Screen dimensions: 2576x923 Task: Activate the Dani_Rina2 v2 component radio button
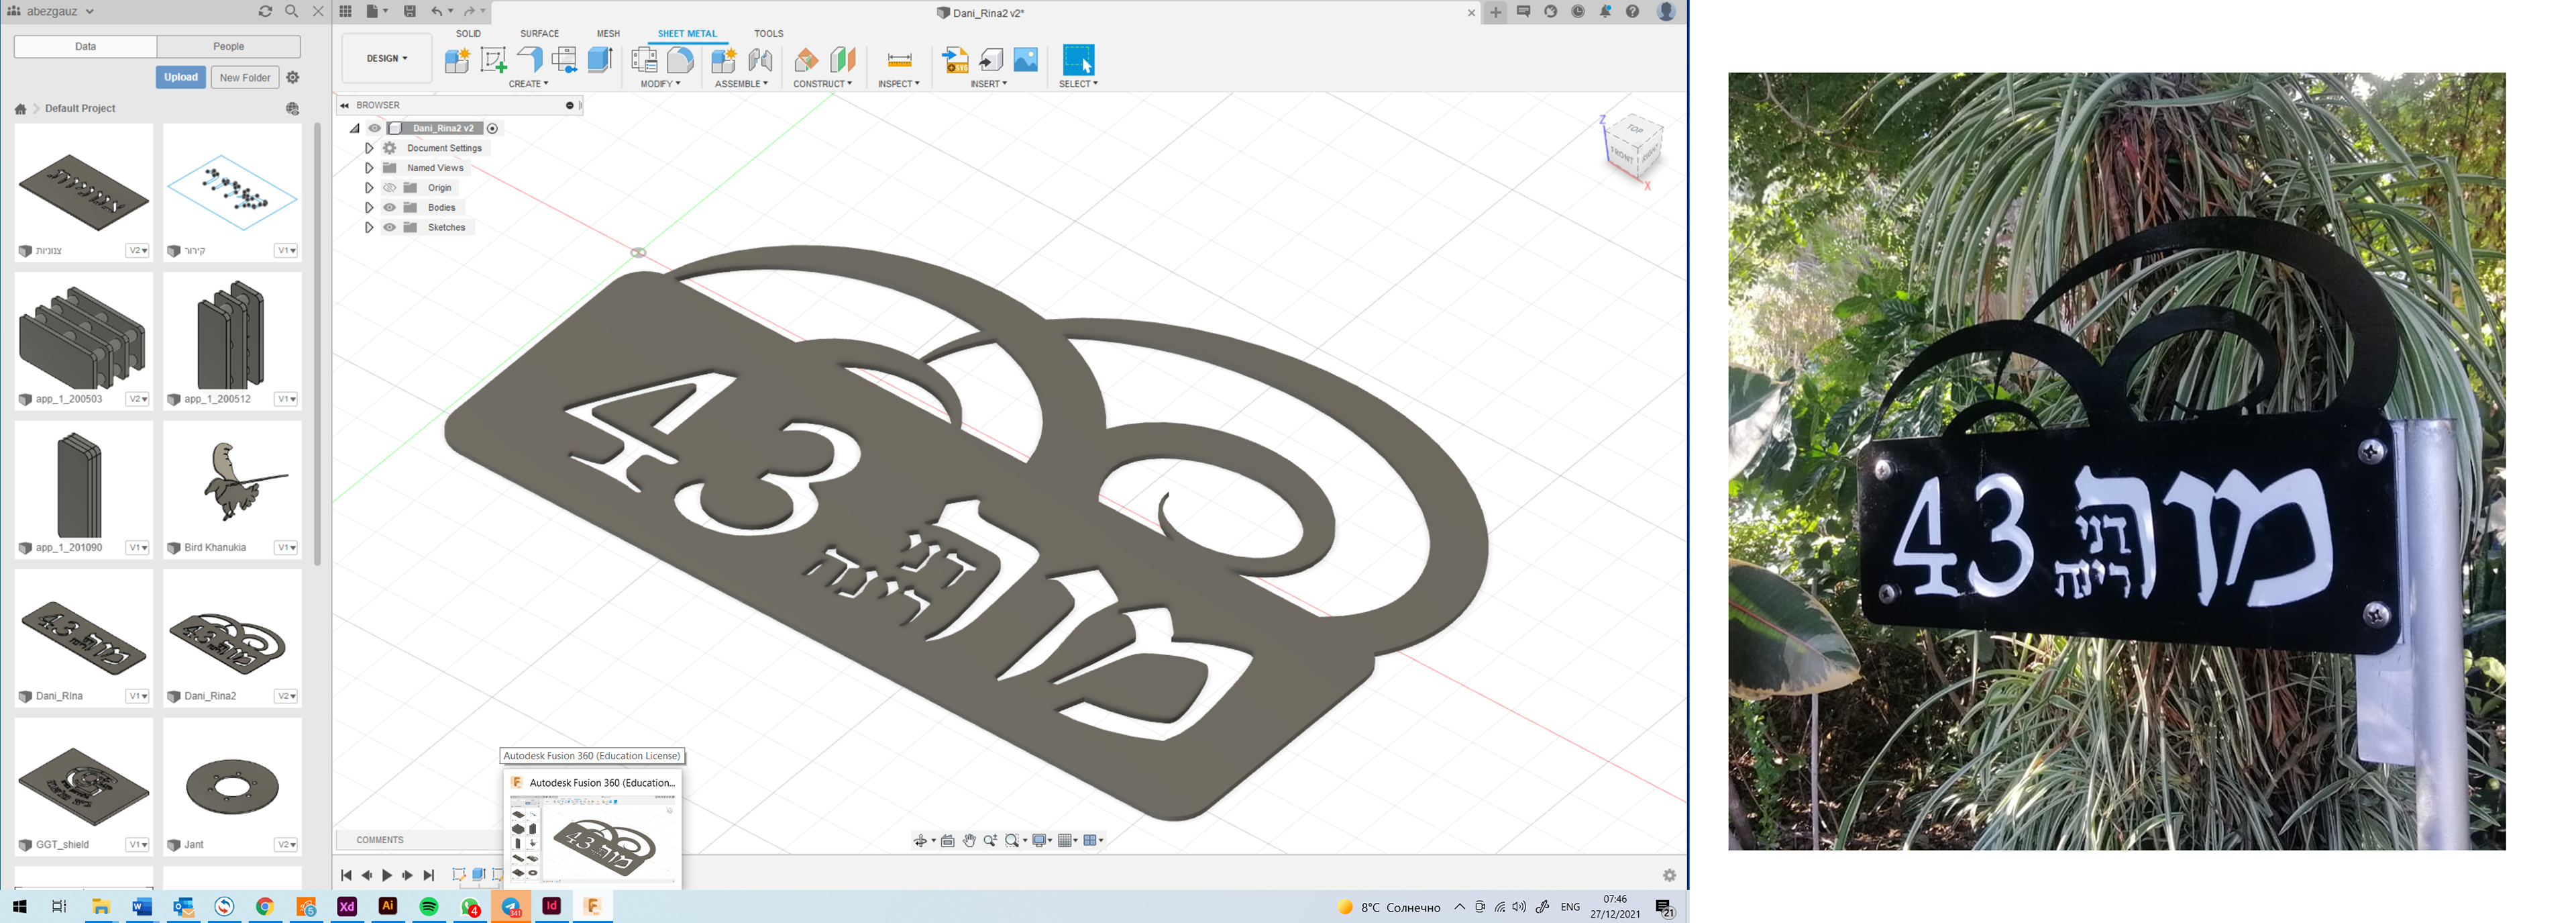pyautogui.click(x=493, y=128)
